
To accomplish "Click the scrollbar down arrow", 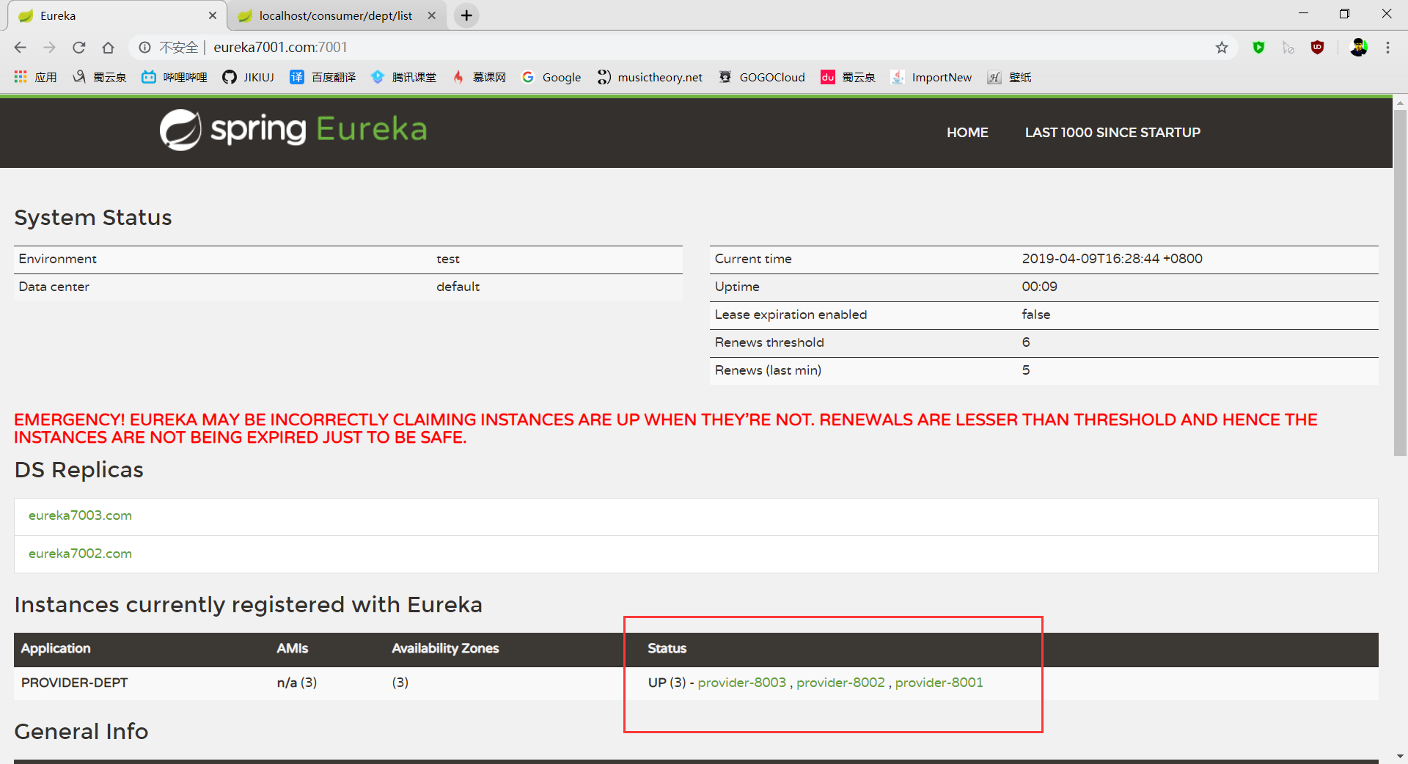I will 1400,756.
